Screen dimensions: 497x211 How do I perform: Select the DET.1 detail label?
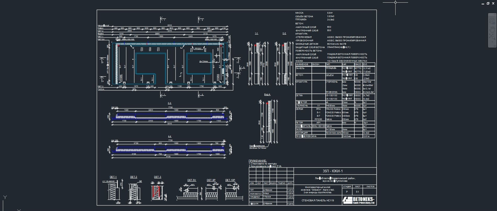pos(113,177)
